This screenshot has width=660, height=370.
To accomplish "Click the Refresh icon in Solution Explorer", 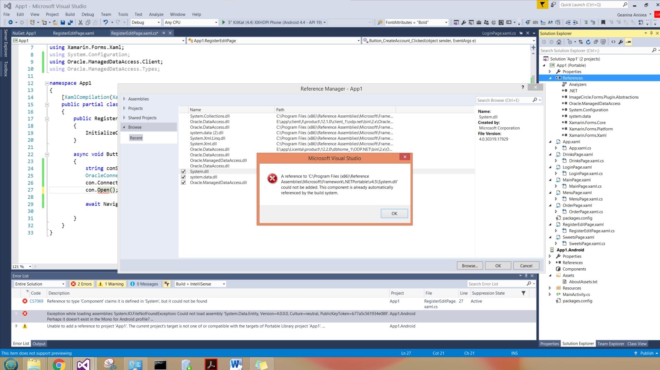I will pos(588,42).
